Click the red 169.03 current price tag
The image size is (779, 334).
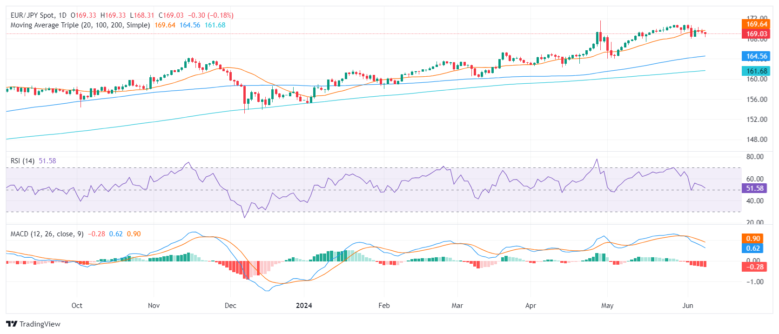[x=756, y=34]
